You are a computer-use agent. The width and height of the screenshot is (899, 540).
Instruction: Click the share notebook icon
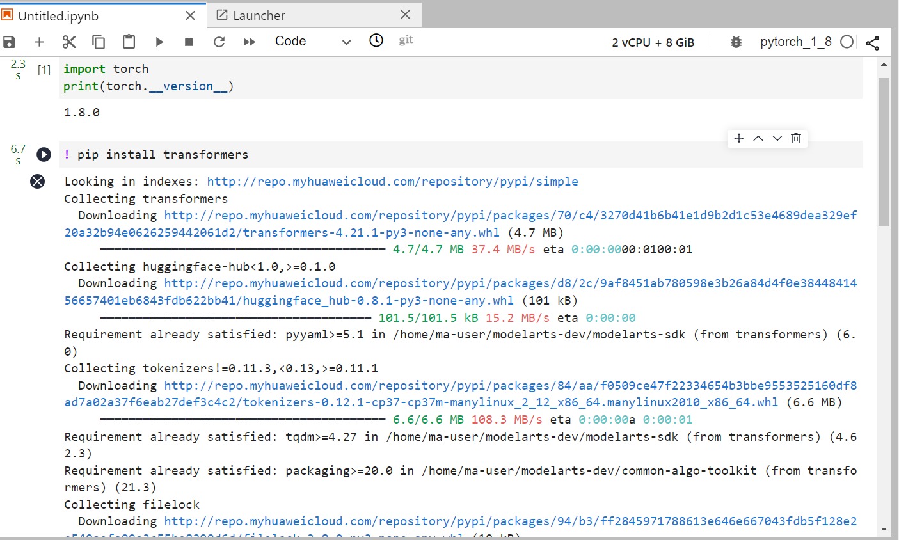click(x=872, y=43)
